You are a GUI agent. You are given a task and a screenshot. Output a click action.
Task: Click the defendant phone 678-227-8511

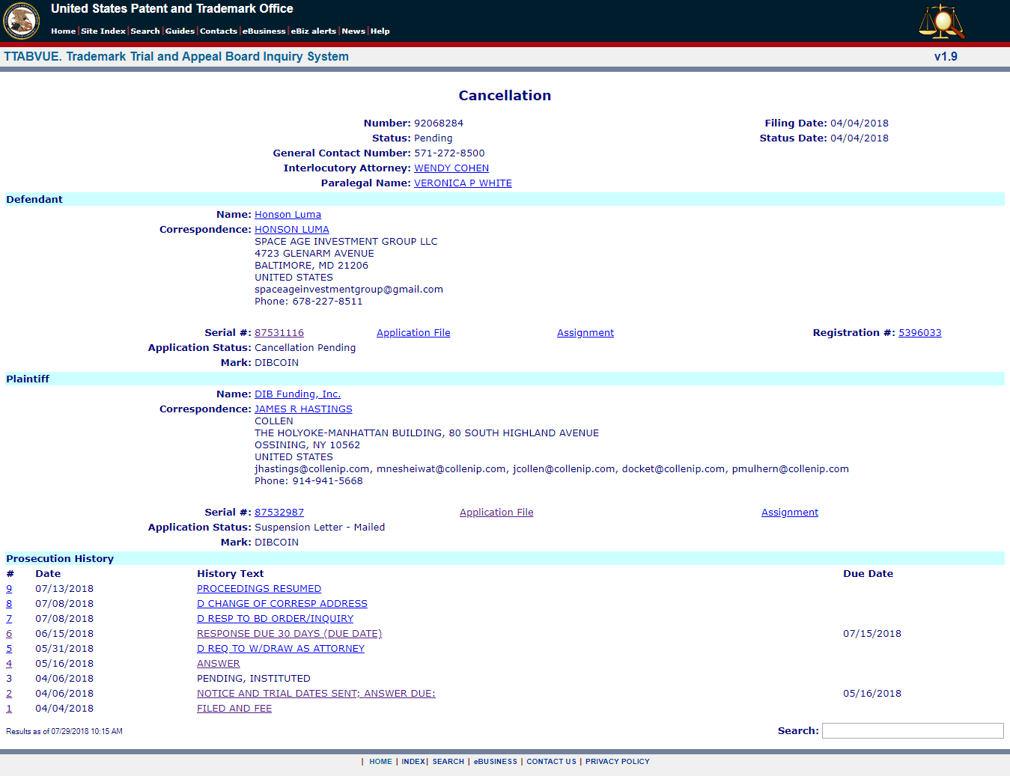(327, 302)
